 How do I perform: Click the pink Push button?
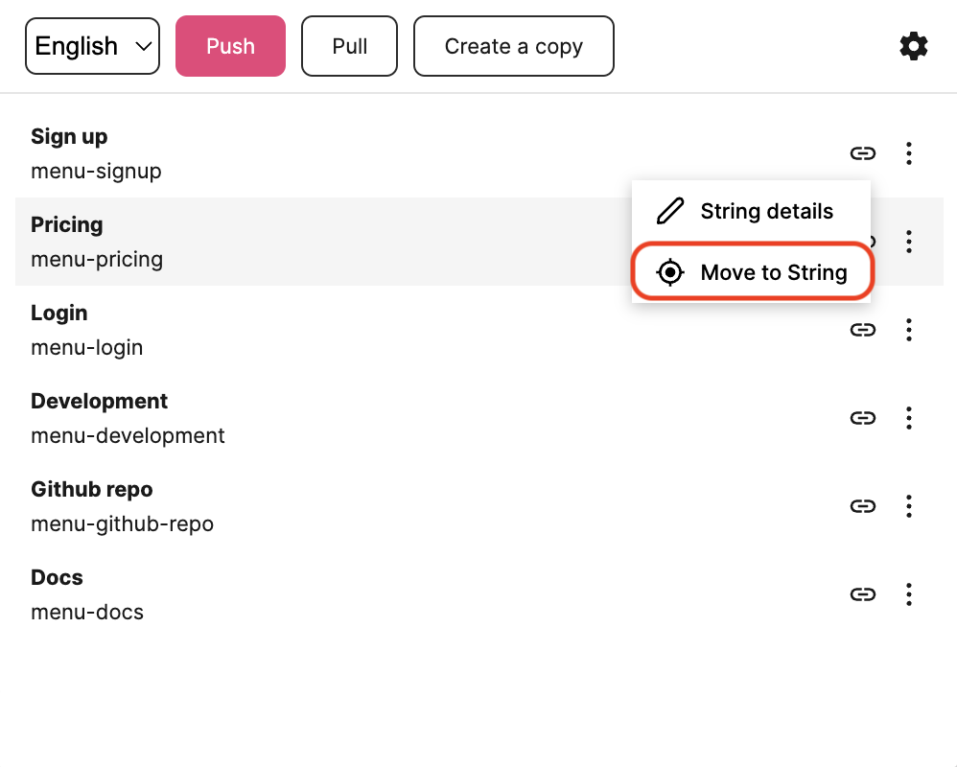231,46
